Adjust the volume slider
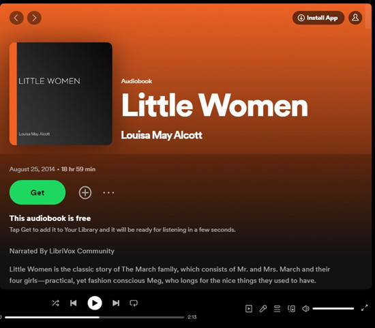The image size is (375, 328). point(333,309)
